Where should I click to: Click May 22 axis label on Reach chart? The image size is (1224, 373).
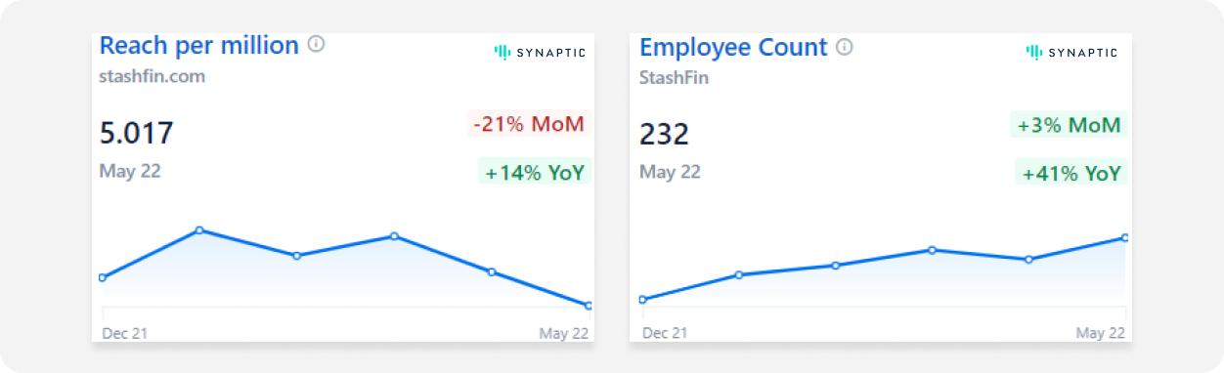(564, 333)
